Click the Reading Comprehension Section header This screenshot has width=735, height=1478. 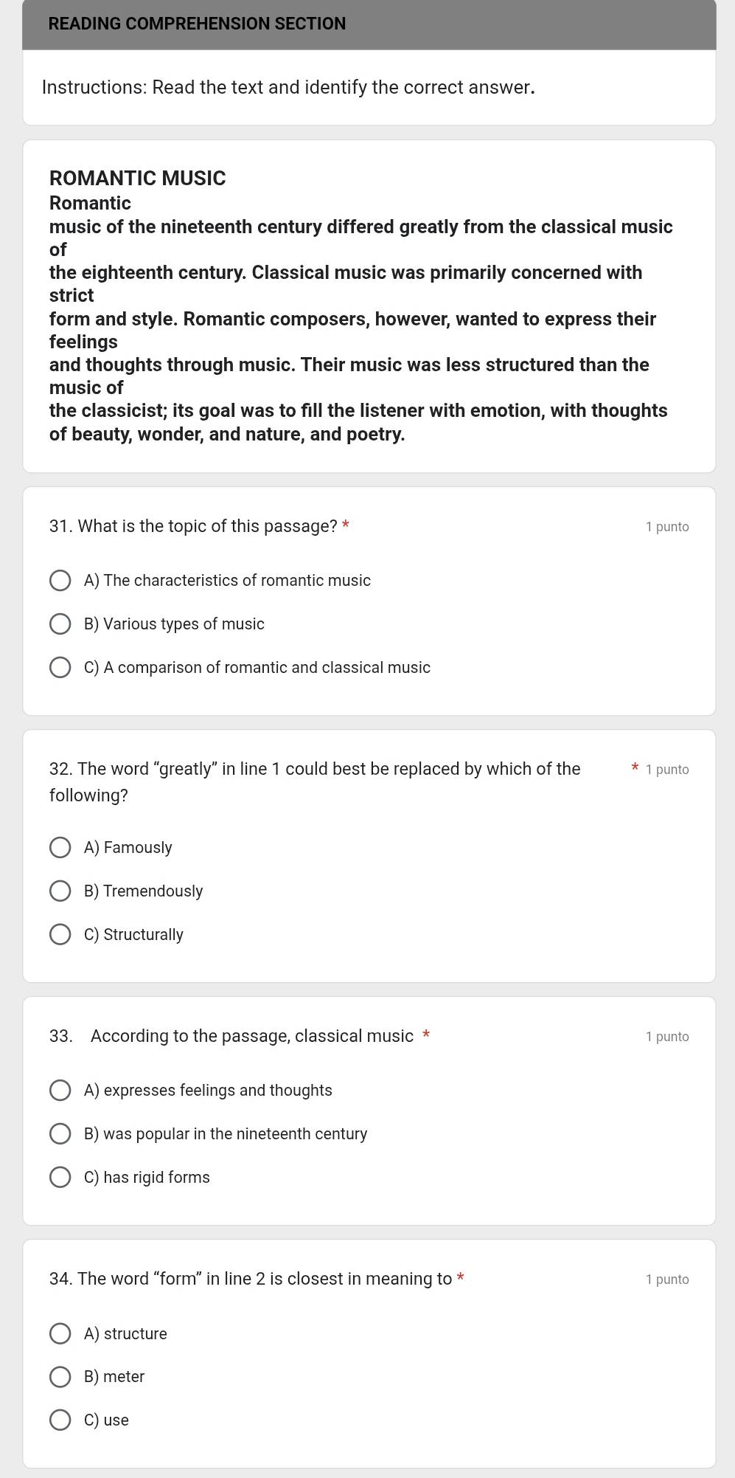(x=197, y=24)
